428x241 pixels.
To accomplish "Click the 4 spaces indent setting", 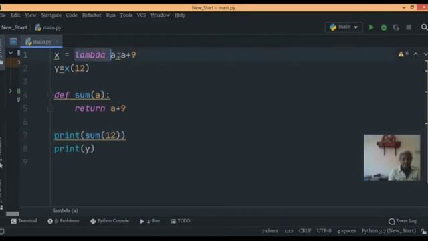I will tap(346, 231).
